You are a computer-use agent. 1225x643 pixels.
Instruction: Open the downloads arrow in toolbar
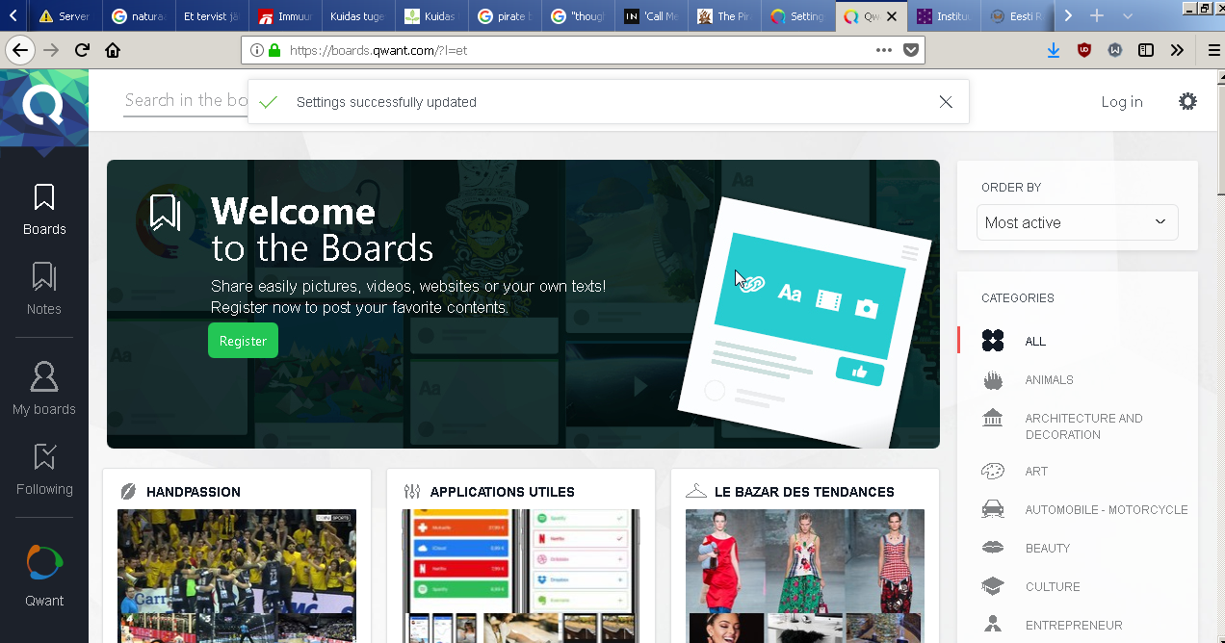1053,50
